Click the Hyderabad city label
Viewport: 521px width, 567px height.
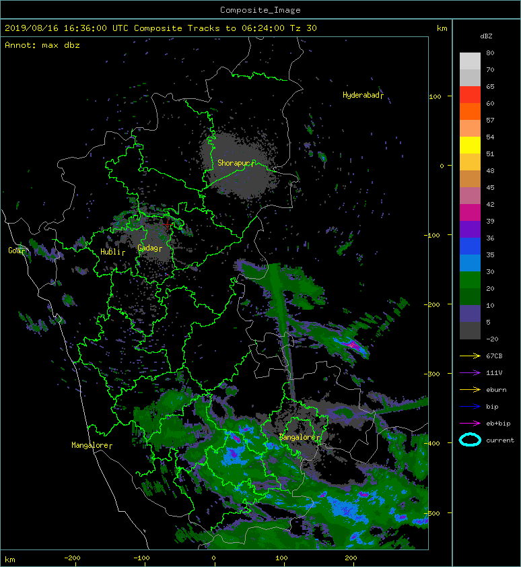[363, 95]
